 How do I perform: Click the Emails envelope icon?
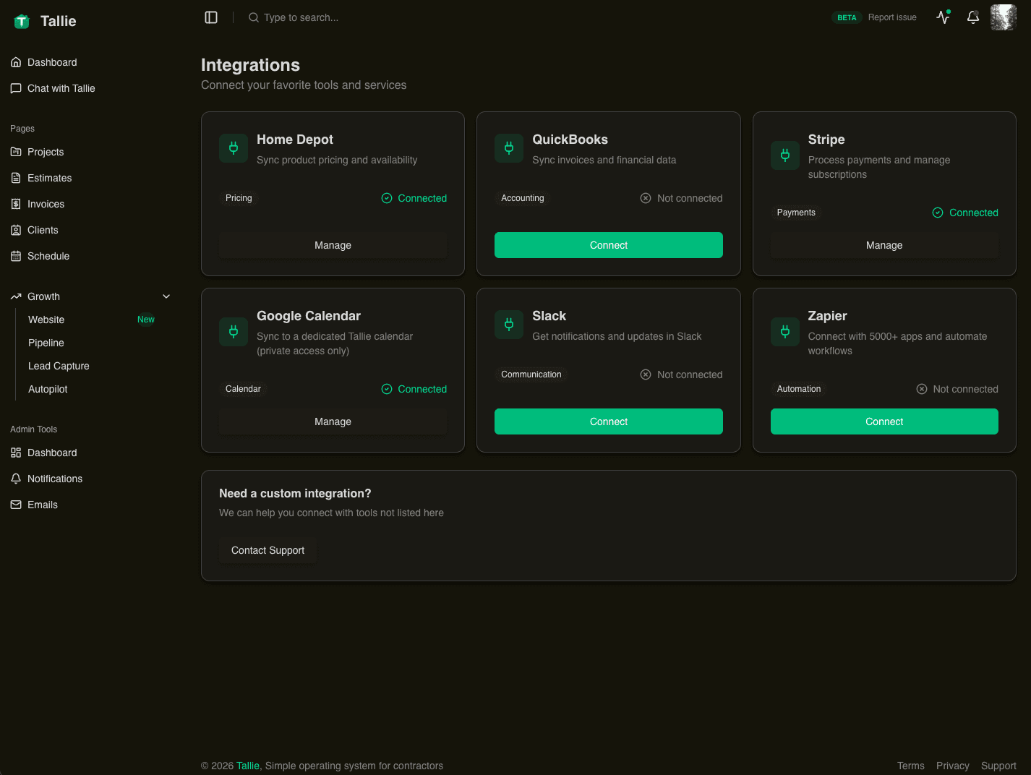16,505
